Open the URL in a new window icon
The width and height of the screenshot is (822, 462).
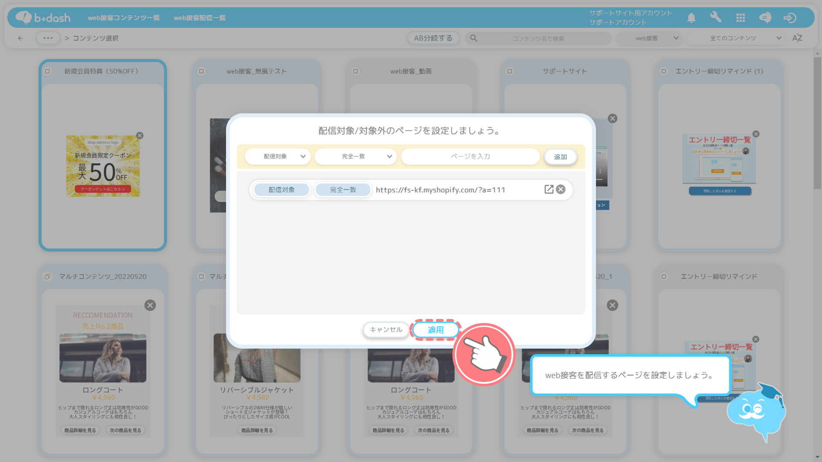[549, 189]
